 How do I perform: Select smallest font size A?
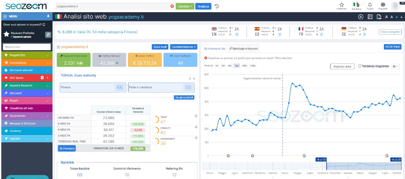tap(402, 17)
